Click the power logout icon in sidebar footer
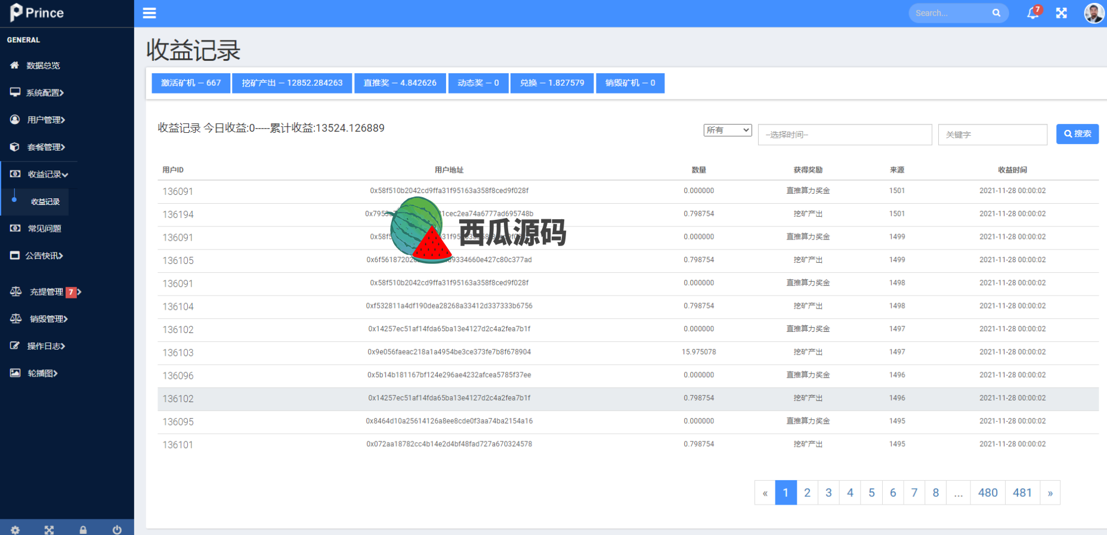Screen dimensions: 1107x535 117,530
